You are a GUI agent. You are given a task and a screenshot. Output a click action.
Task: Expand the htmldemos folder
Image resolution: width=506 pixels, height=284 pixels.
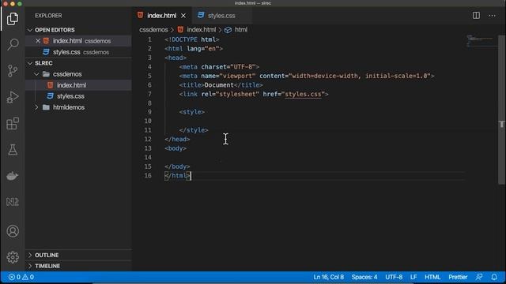(x=36, y=107)
